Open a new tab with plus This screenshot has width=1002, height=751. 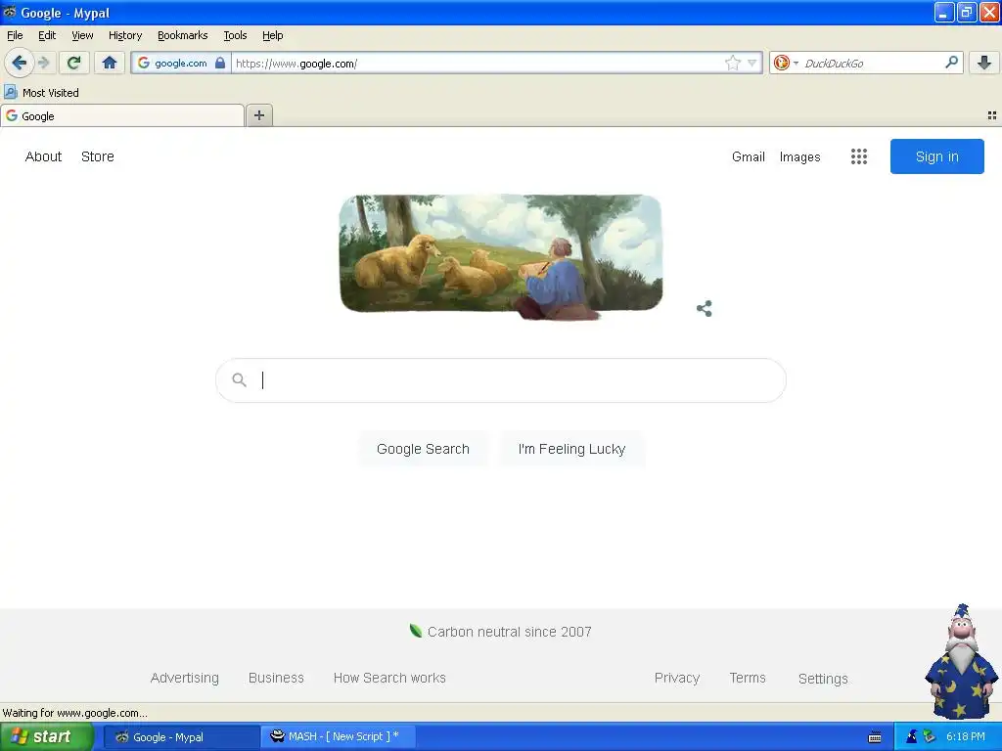point(258,115)
